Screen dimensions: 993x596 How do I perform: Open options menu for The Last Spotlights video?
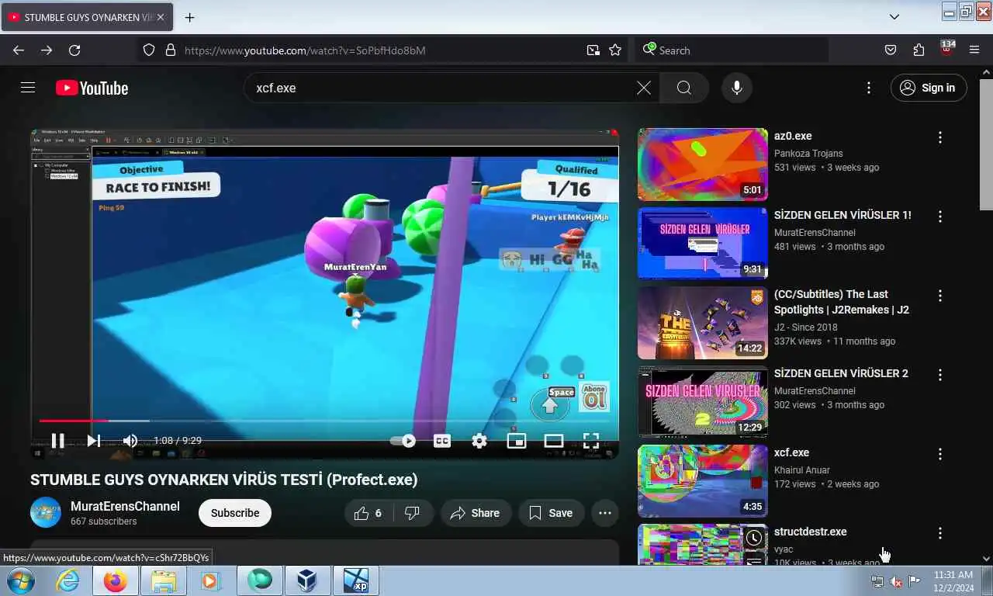[940, 296]
